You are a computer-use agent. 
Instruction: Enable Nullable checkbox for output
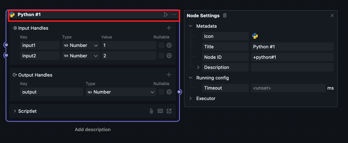click(x=161, y=92)
